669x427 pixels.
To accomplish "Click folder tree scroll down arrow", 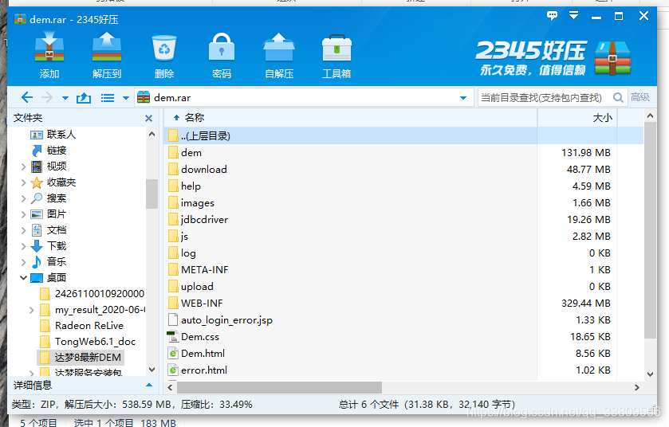I will 152,369.
